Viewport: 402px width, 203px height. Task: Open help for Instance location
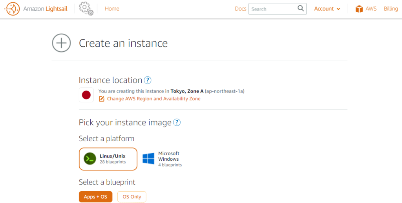(x=148, y=80)
